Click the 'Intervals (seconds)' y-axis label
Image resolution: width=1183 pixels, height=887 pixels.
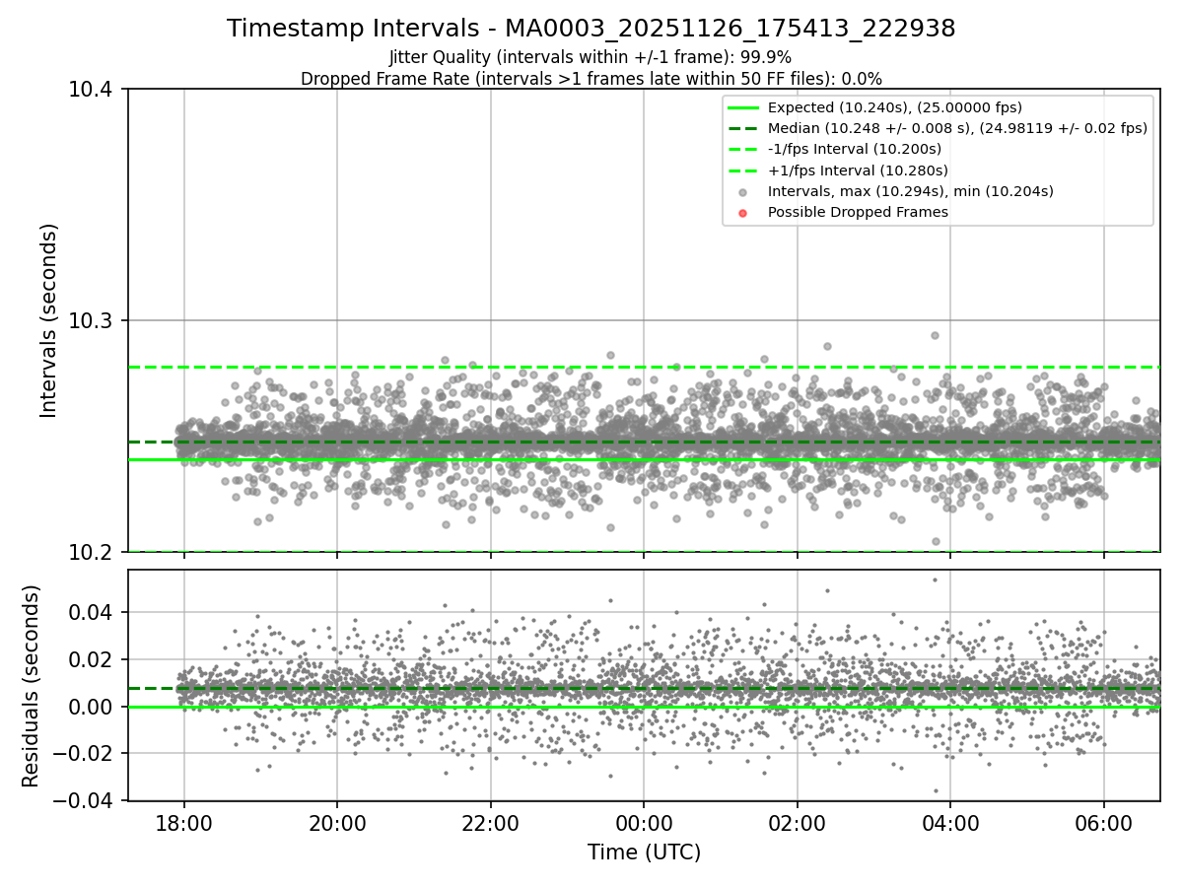click(49, 320)
